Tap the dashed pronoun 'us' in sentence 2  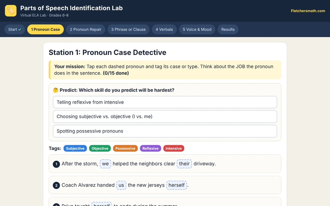121,185
